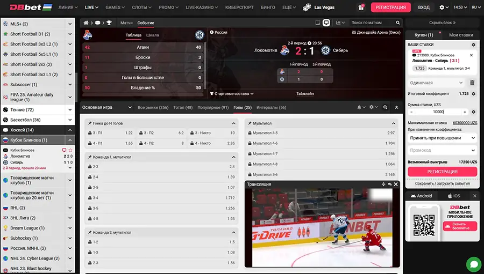The width and height of the screenshot is (484, 274).
Task: Click the match search magnifier
Action: click(397, 23)
